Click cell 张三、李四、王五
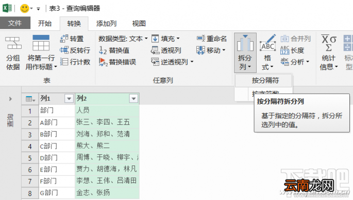Viewport: 353px width, 200px height. [x=107, y=122]
